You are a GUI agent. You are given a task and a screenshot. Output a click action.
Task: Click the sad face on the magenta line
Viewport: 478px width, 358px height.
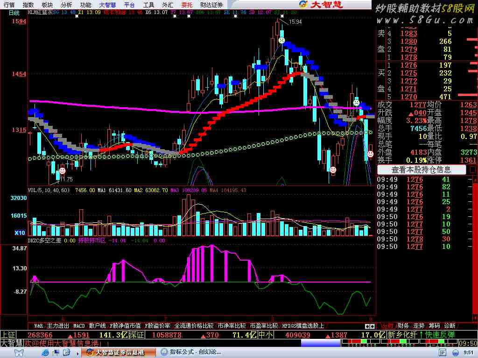(x=356, y=103)
